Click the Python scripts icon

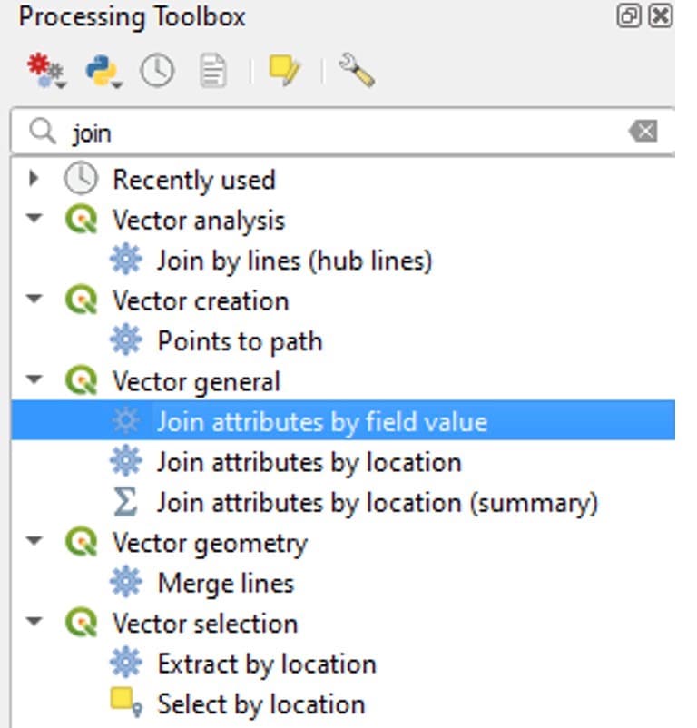(102, 71)
